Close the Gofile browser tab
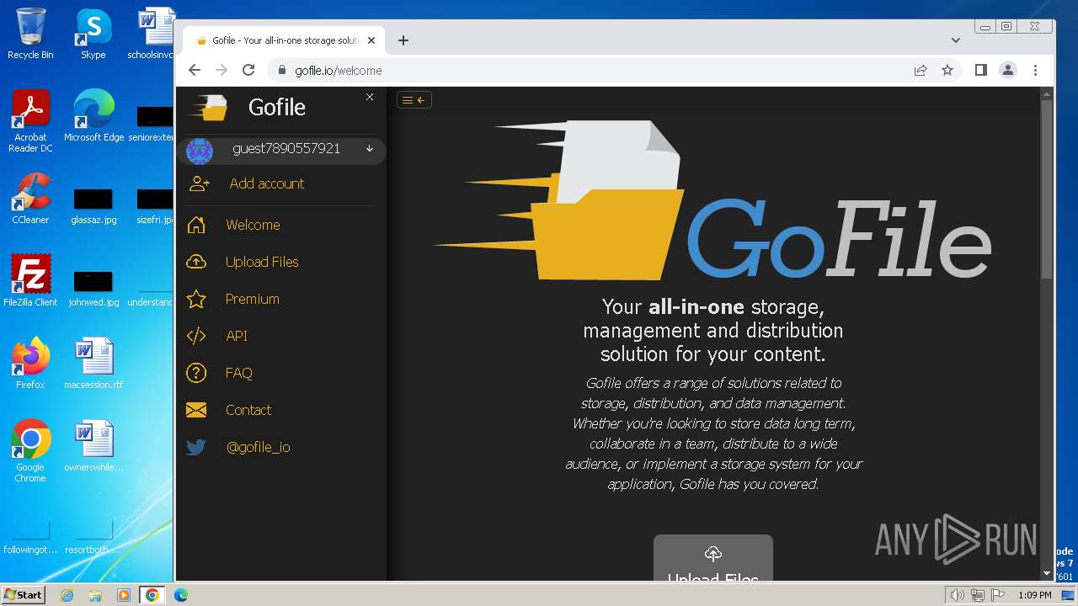 [371, 40]
